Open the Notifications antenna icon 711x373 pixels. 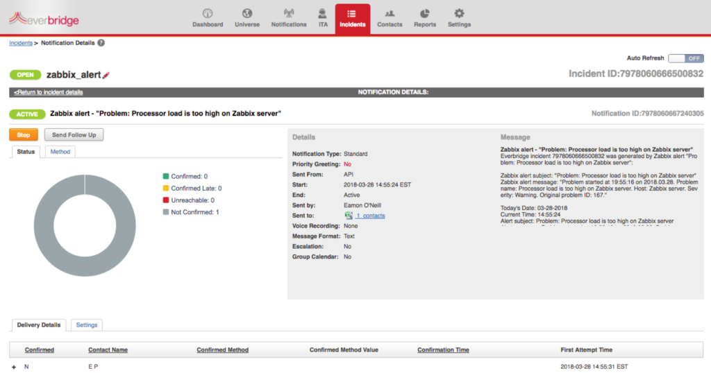[288, 14]
